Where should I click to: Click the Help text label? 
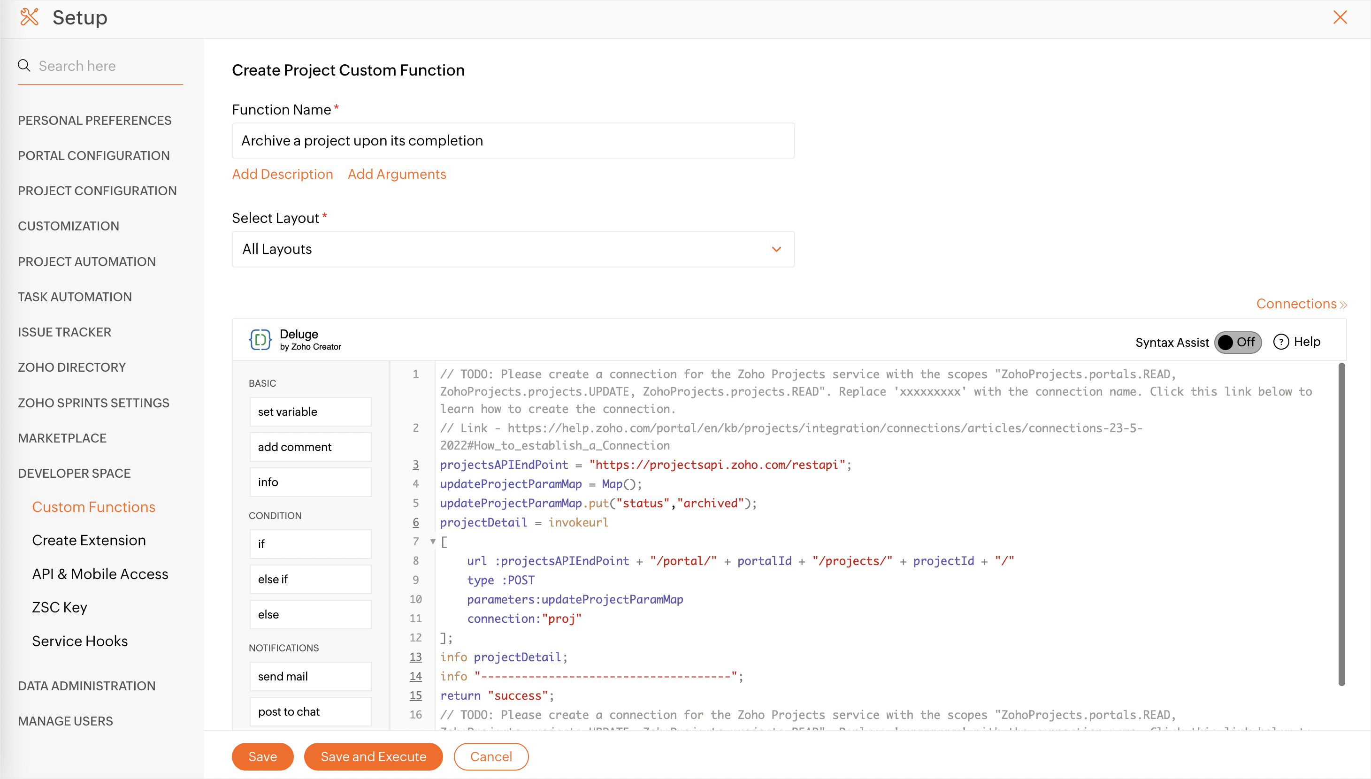(1307, 342)
